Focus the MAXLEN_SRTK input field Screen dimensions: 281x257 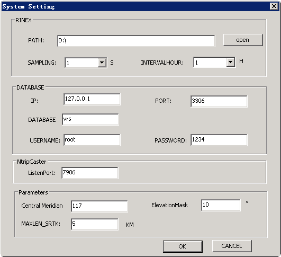tap(95, 224)
